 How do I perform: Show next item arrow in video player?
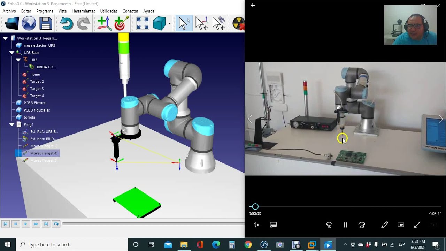pyautogui.click(x=441, y=119)
